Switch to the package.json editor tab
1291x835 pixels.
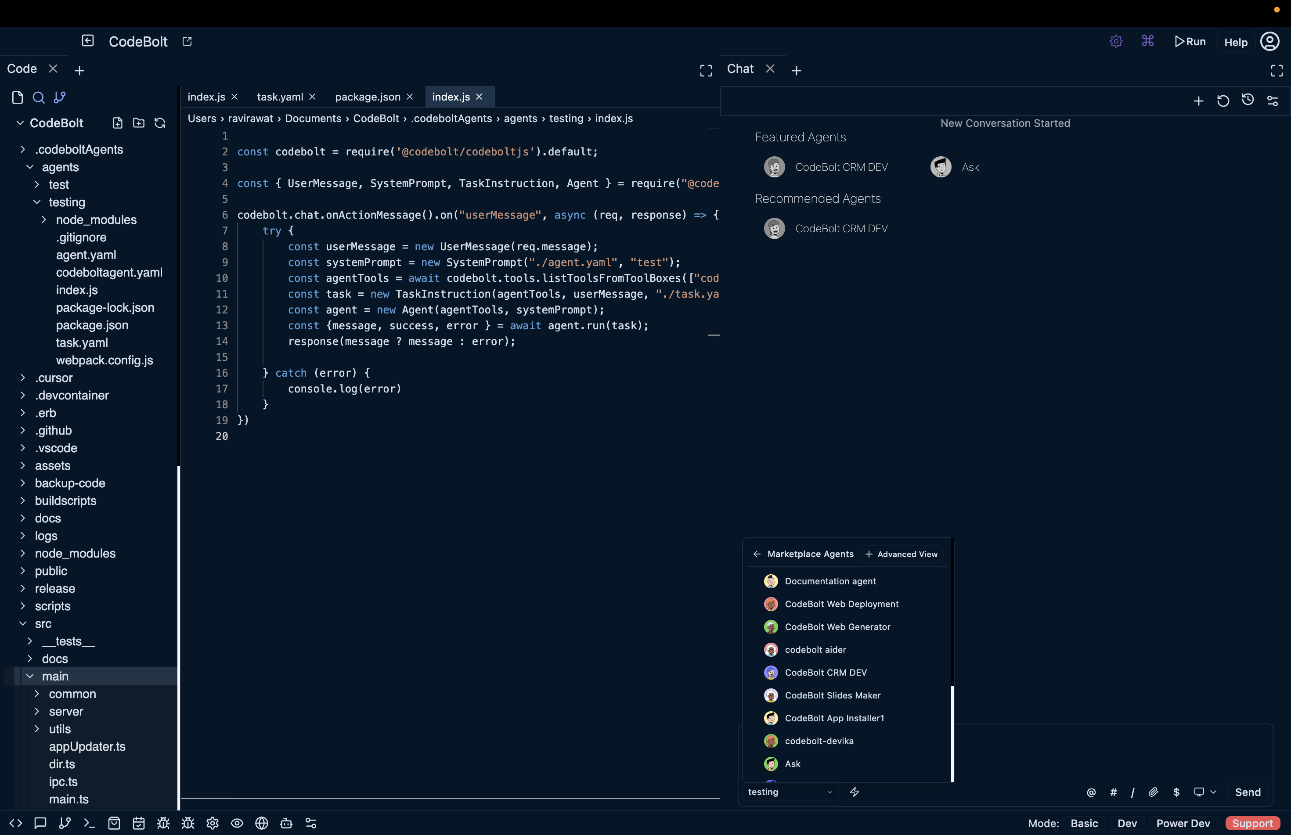pos(368,97)
